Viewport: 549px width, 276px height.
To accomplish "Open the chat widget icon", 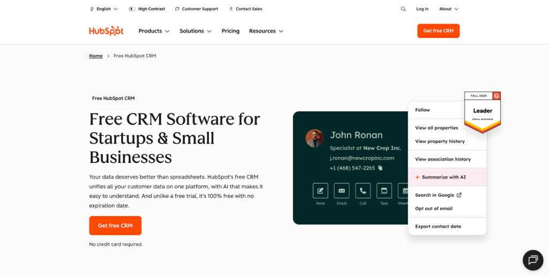I will point(532,260).
